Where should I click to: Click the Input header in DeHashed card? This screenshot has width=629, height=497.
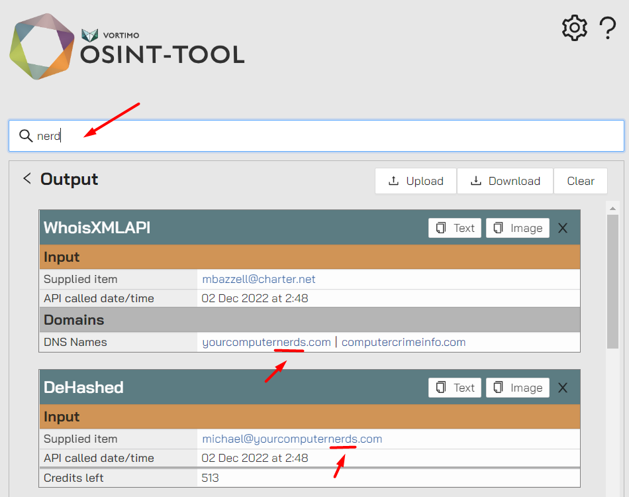tap(310, 417)
